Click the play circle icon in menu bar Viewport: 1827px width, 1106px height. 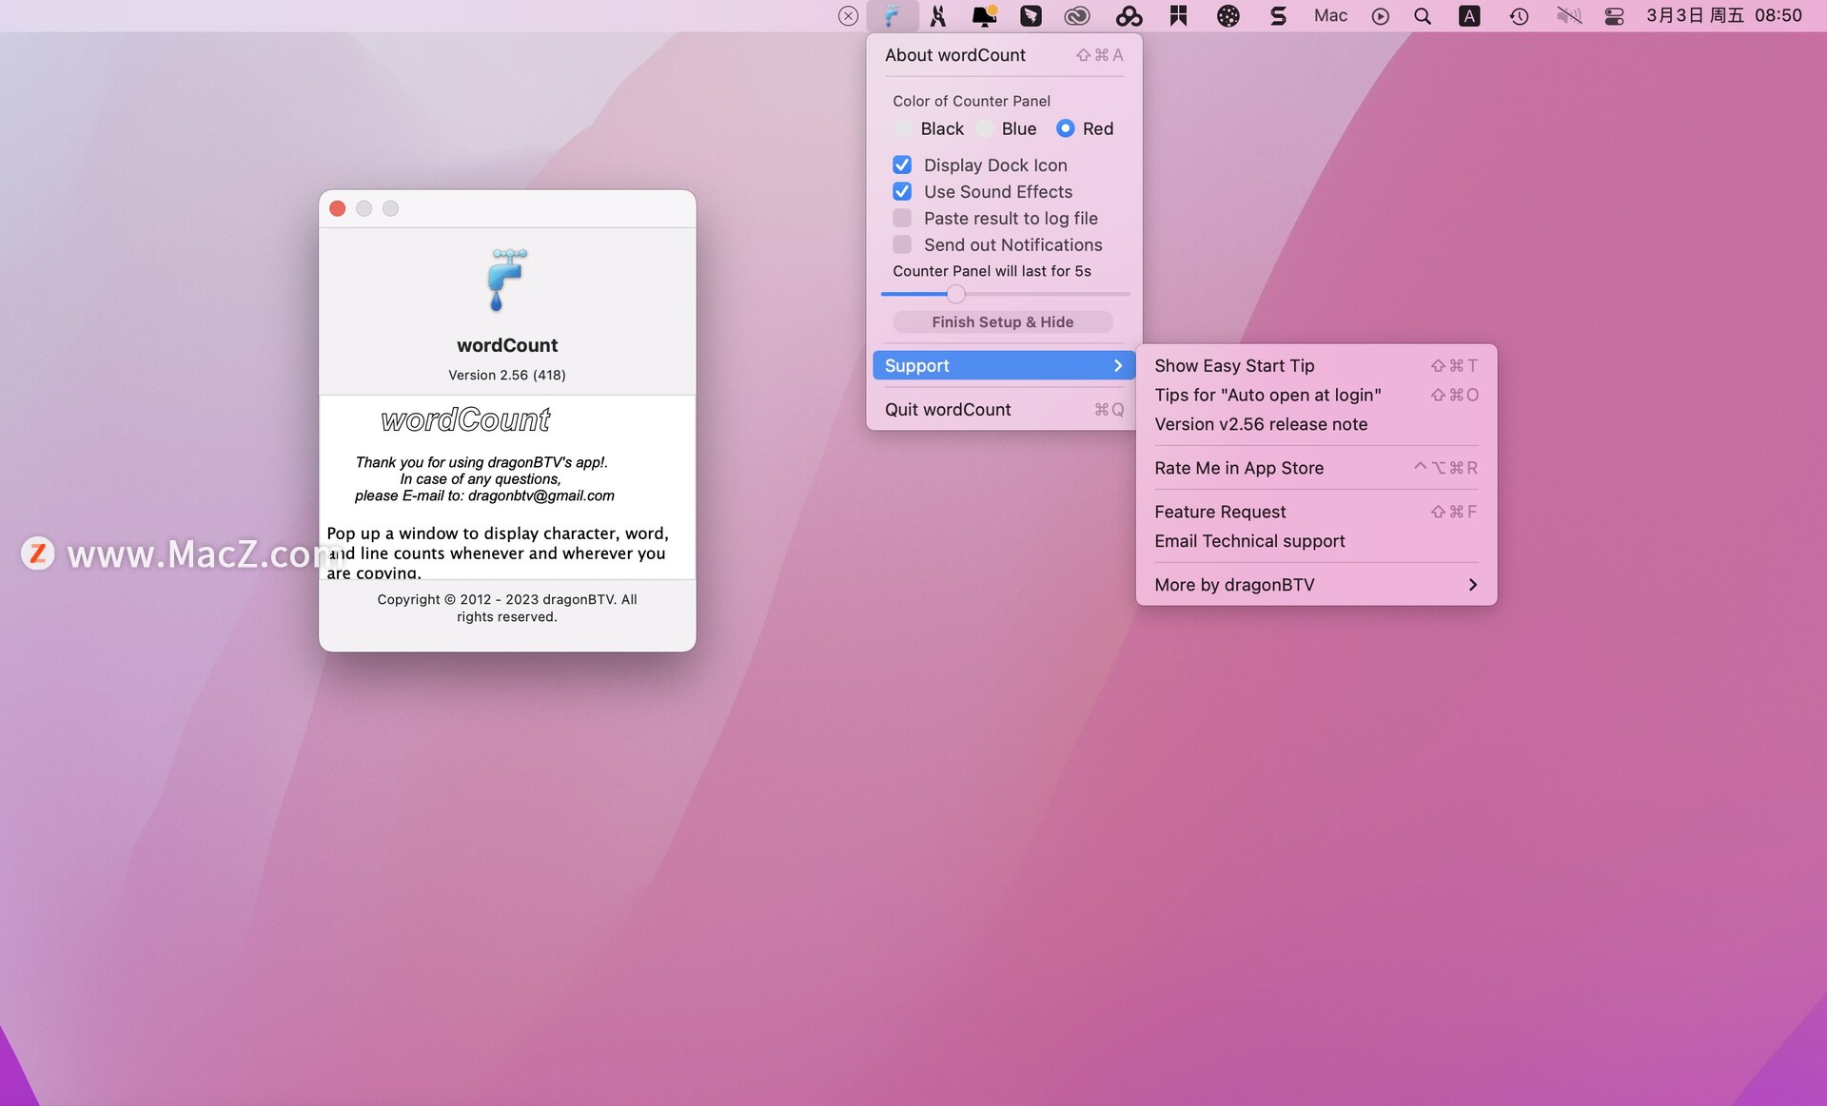(x=1380, y=16)
